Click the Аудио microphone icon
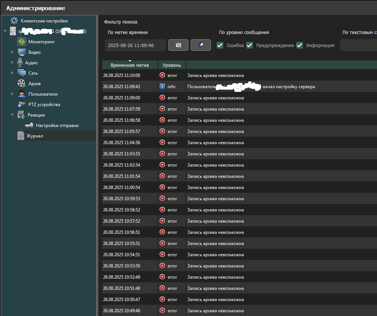The image size is (377, 316). tap(20, 62)
